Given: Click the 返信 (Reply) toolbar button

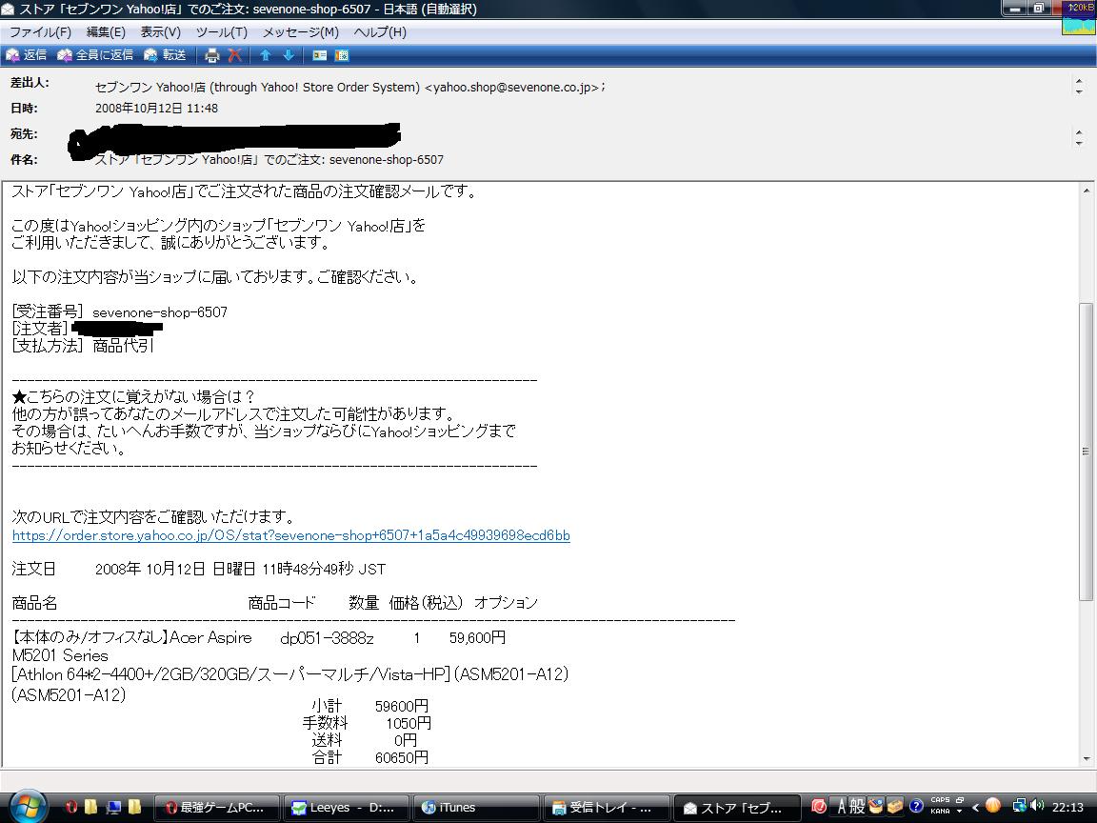Looking at the screenshot, I should (x=26, y=55).
